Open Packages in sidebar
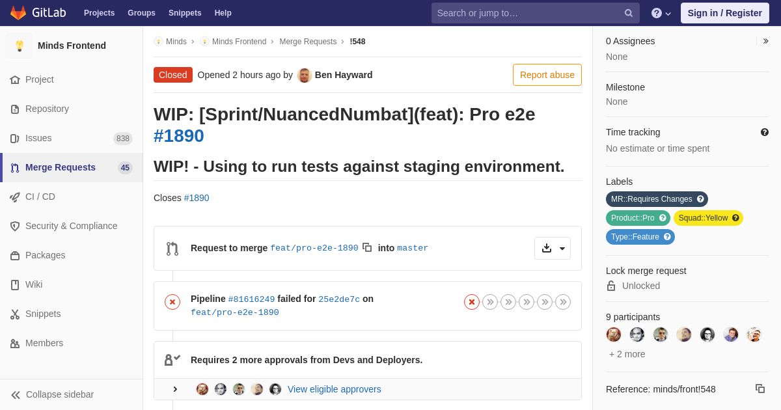Screen dimensions: 781x410 point(72,255)
